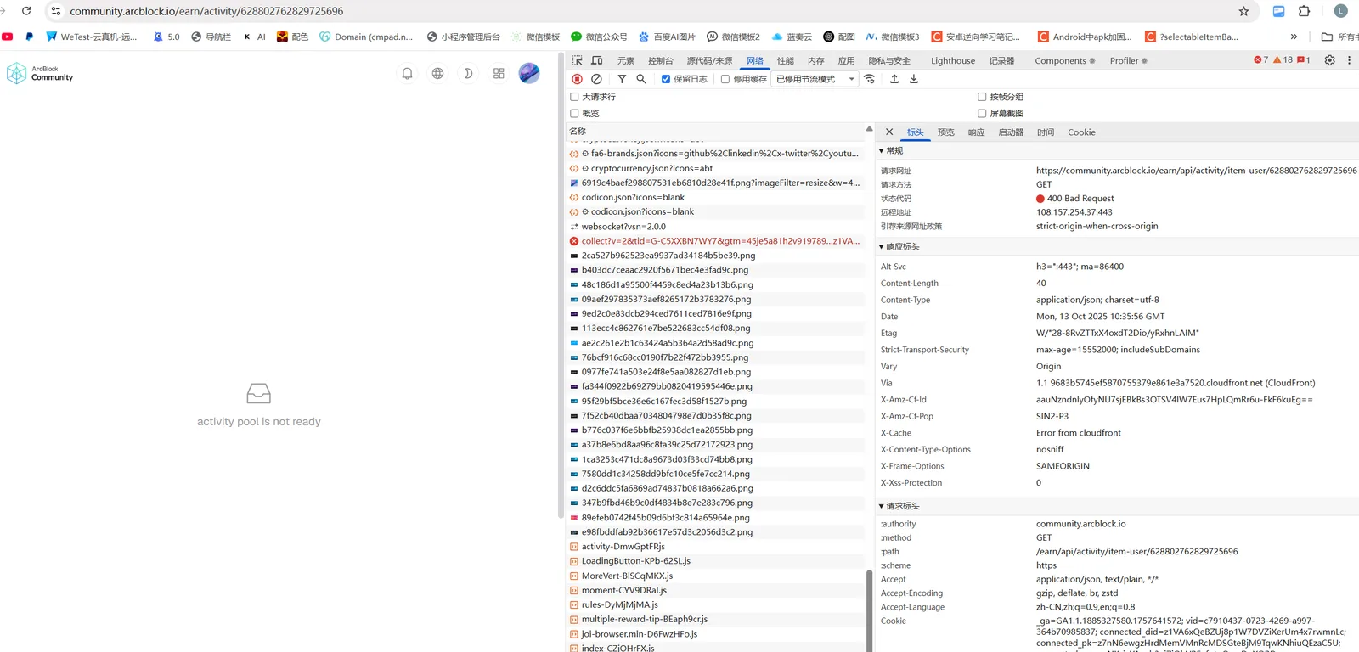Select the failed collect?v=2 request
This screenshot has width=1359, height=652.
(x=714, y=241)
